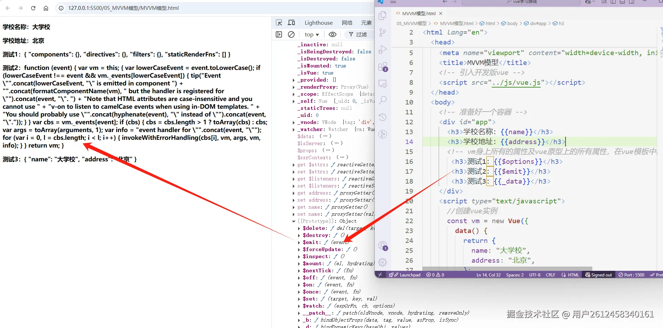The height and width of the screenshot is (328, 663).
Task: Toggle VS Code primary side bar
Action: 613,2
